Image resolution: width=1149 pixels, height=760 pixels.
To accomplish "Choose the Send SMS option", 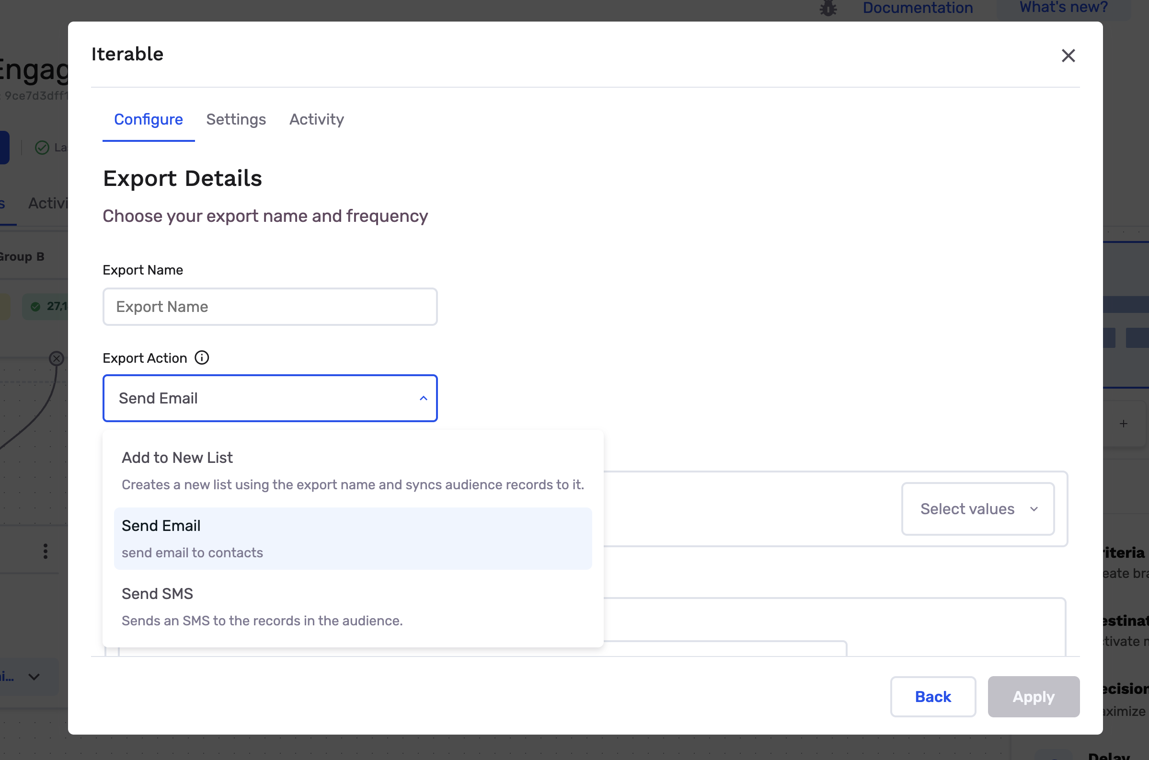I will (x=353, y=606).
